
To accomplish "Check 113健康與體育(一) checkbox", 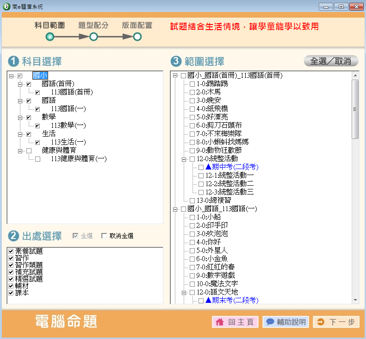I will pos(38,159).
